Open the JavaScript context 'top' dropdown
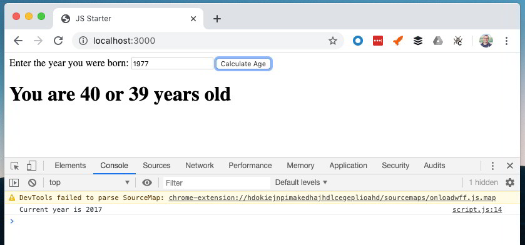This screenshot has width=525, height=245. [89, 182]
